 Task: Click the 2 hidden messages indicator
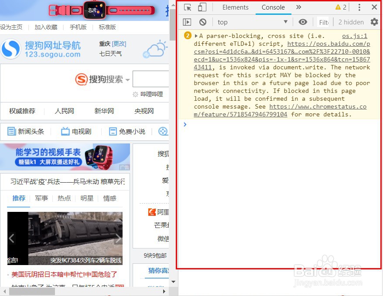(351, 22)
